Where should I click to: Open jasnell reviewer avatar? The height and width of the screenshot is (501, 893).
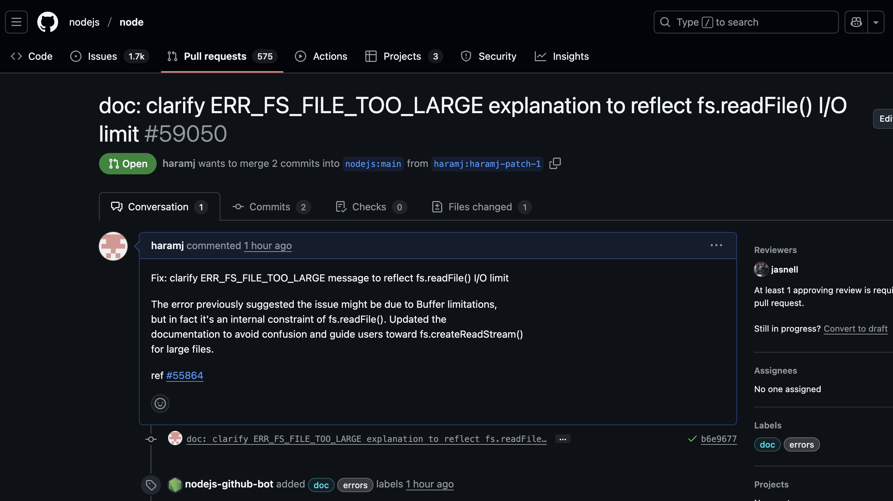[x=761, y=269]
